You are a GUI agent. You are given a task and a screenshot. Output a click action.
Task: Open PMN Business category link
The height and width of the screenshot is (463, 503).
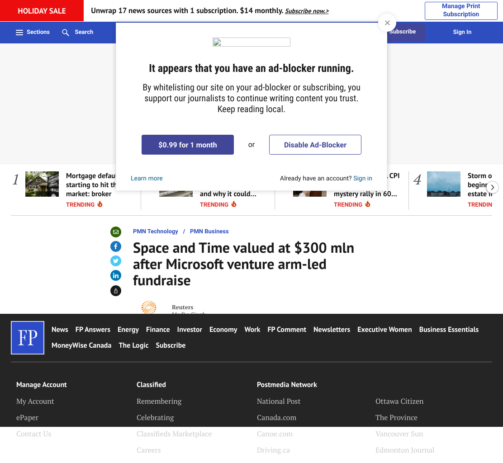(209, 231)
